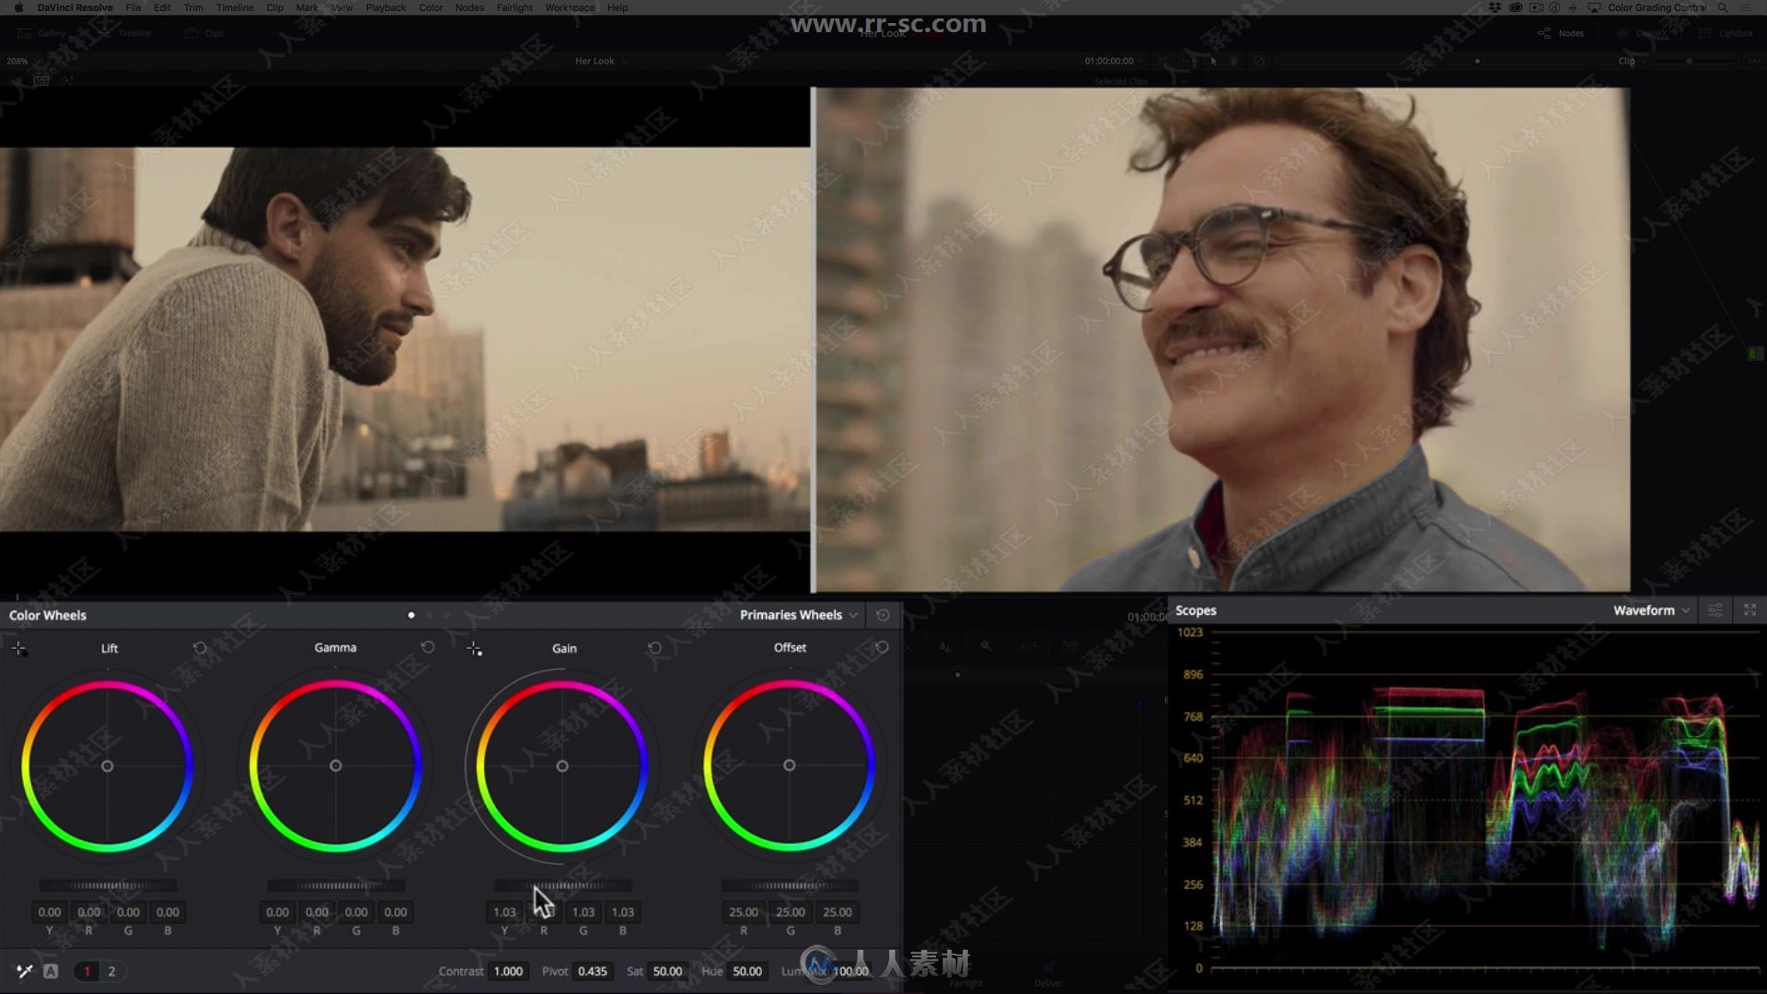Image resolution: width=1767 pixels, height=994 pixels.
Task: Open the File menu
Action: pyautogui.click(x=133, y=7)
